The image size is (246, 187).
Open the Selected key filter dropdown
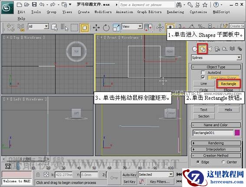click(x=156, y=174)
